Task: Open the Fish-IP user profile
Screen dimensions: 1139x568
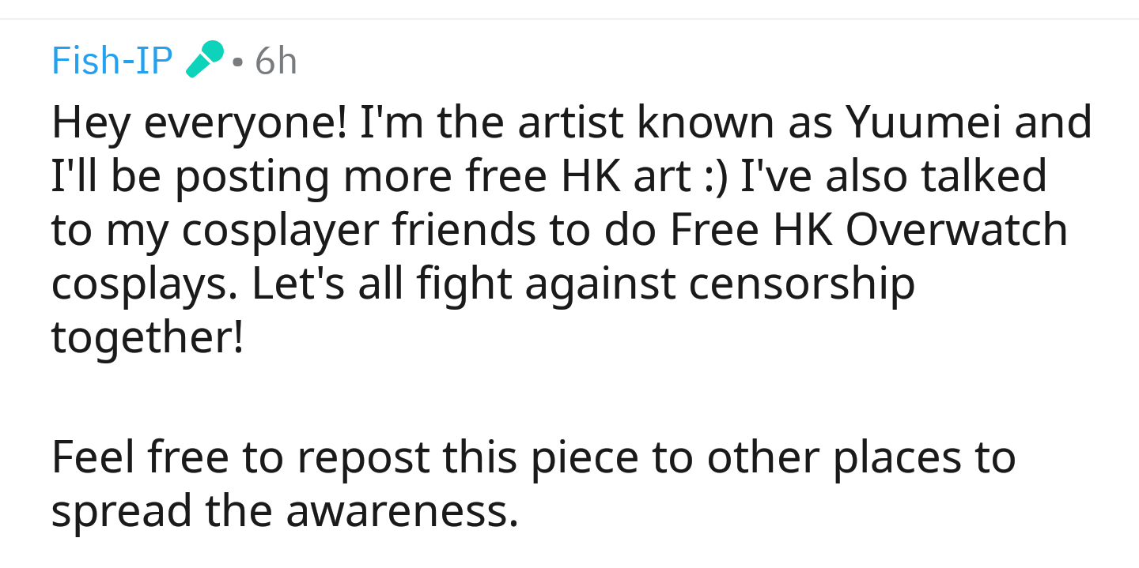Action: click(x=112, y=60)
